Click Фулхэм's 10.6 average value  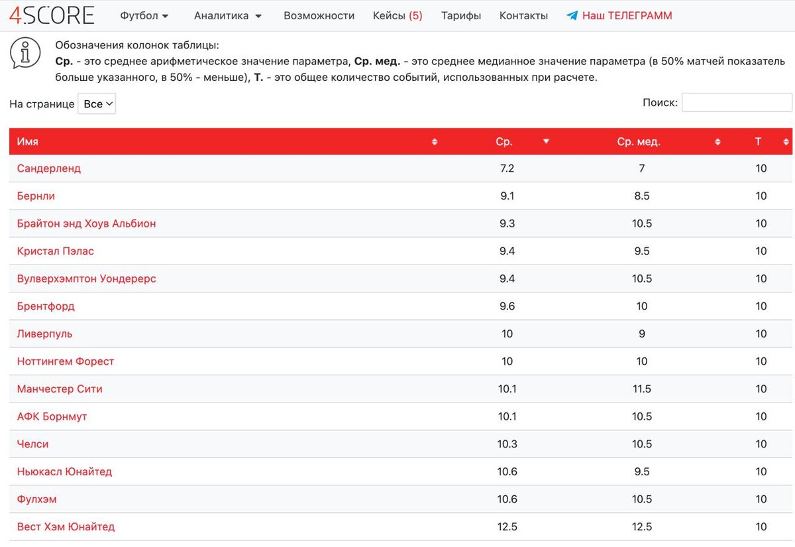pyautogui.click(x=507, y=499)
